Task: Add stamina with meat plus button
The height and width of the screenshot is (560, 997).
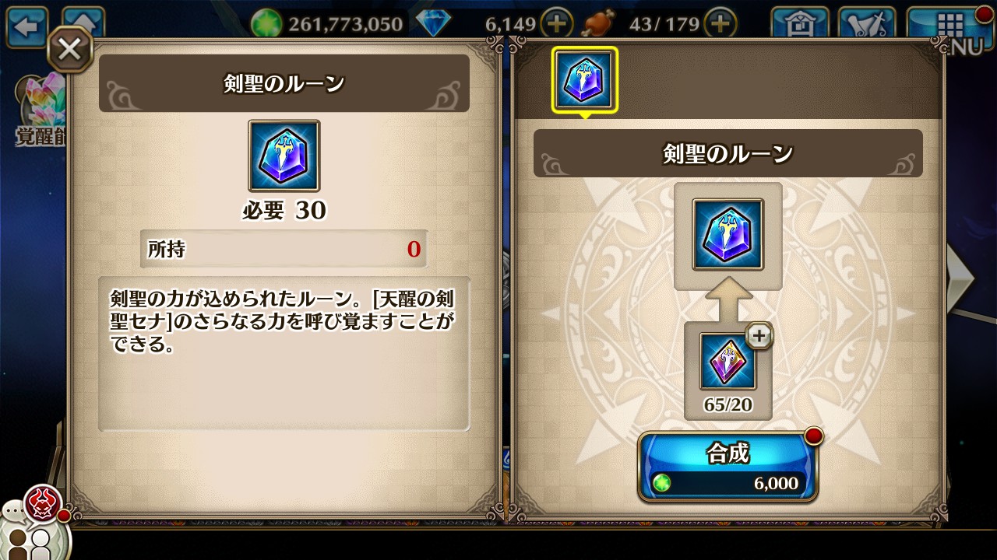Action: pos(721,23)
